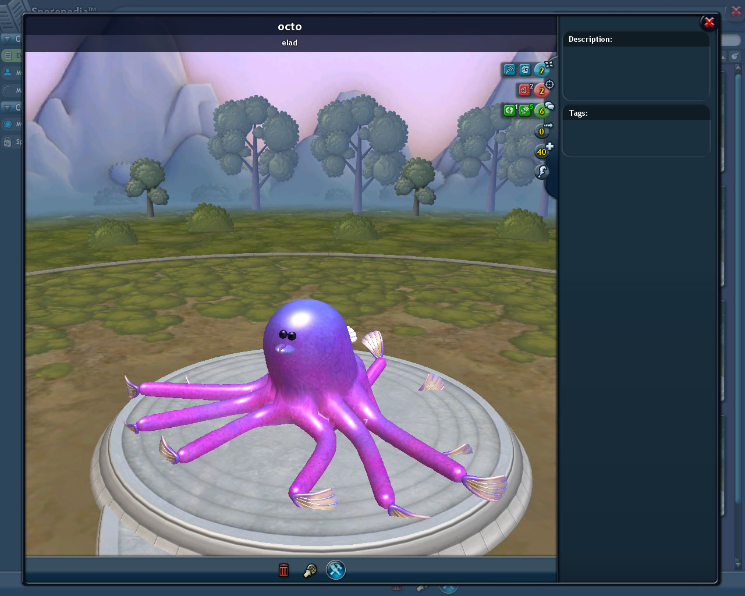Click the red Spit attack ability icon
The width and height of the screenshot is (745, 596).
pos(525,90)
